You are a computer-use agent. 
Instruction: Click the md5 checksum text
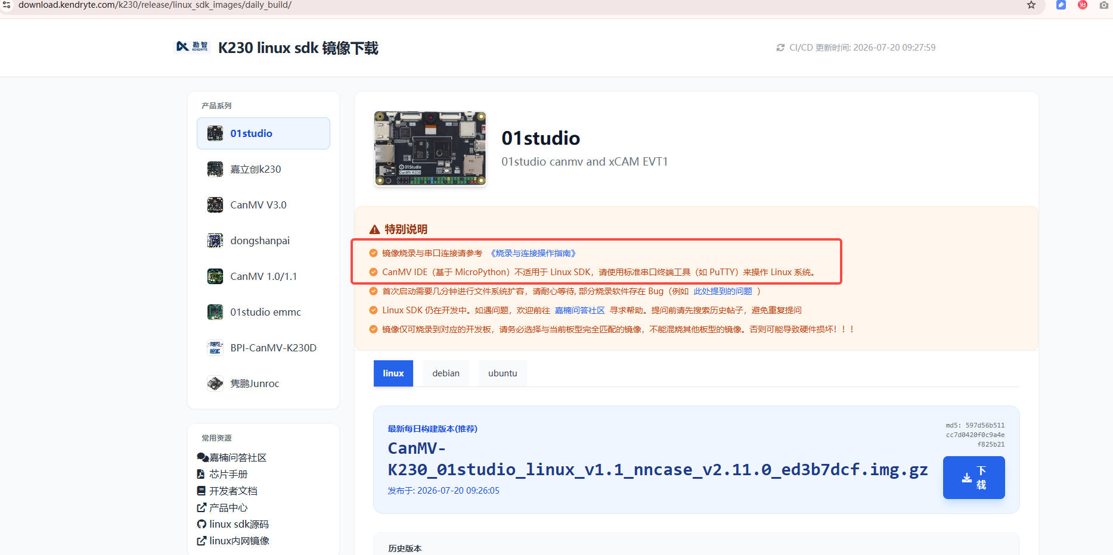coord(975,435)
